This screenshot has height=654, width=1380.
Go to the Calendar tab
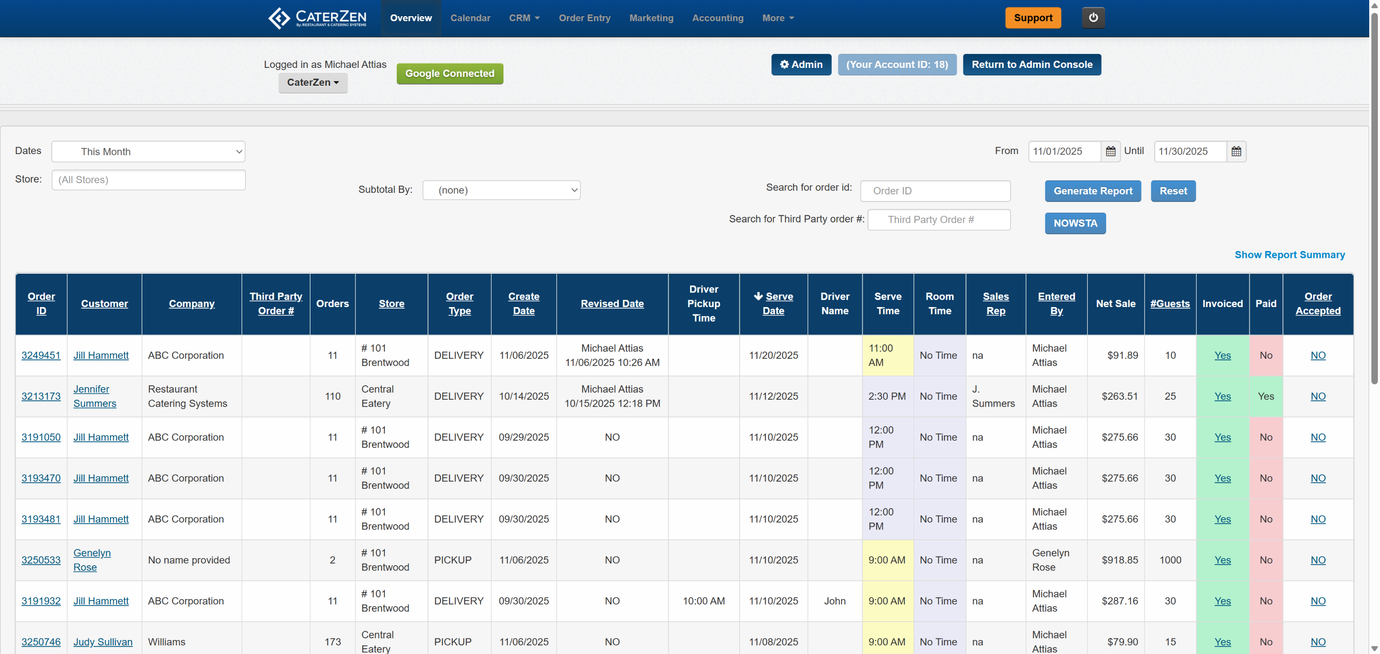(470, 18)
